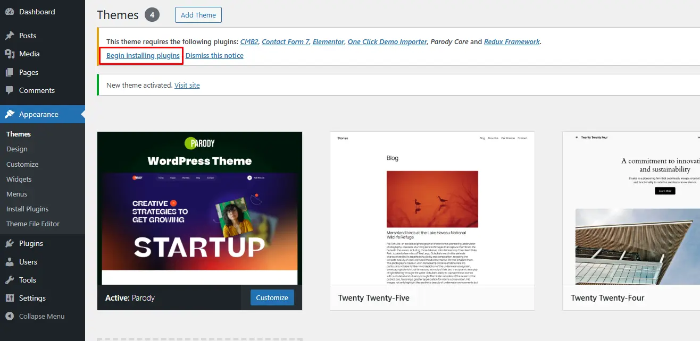Click the Users person icon

10,262
